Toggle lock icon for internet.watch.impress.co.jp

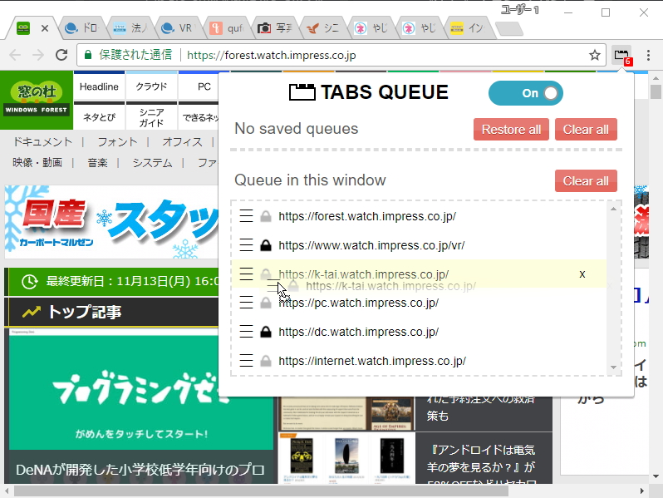266,361
